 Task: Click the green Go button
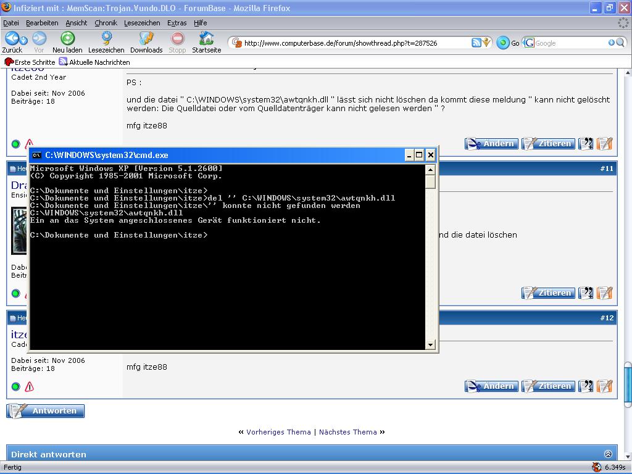pyautogui.click(x=502, y=43)
